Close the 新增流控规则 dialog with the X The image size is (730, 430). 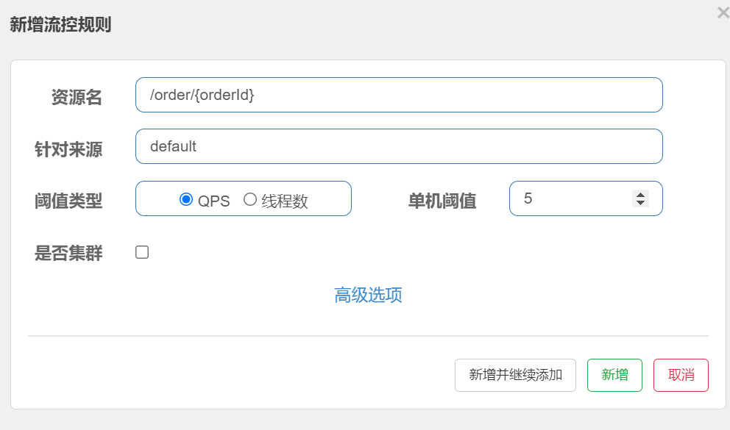click(723, 12)
